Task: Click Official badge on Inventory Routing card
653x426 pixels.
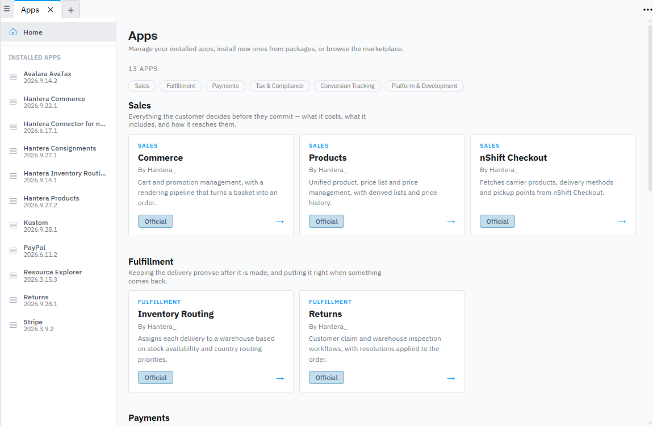Action: pyautogui.click(x=156, y=378)
